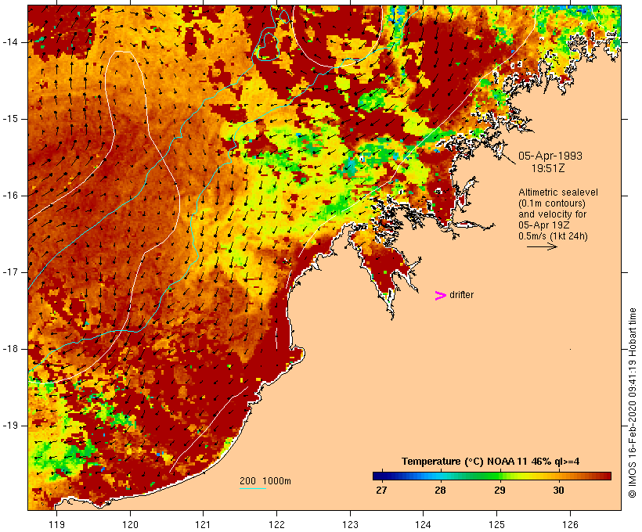This screenshot has width=642, height=532.
Task: Click the 19:51Z time label
Action: pos(548,168)
